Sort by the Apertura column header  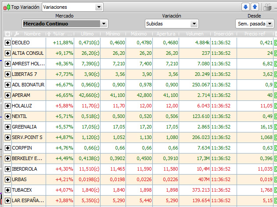pyautogui.click(x=166, y=34)
